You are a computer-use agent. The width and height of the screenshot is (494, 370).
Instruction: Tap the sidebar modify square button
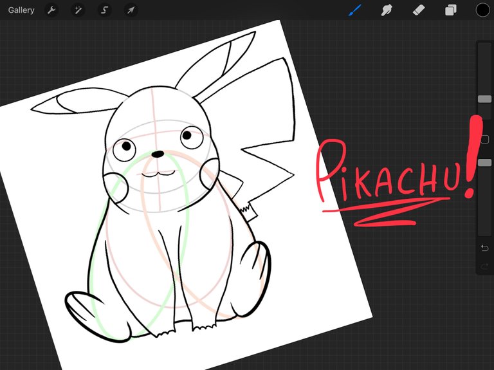(x=485, y=139)
